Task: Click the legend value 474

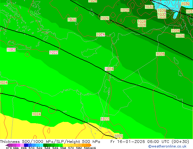Action: (9, 148)
